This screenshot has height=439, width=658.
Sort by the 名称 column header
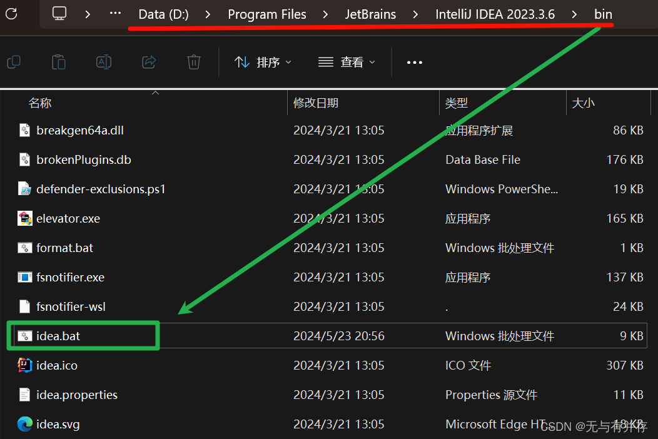(40, 103)
